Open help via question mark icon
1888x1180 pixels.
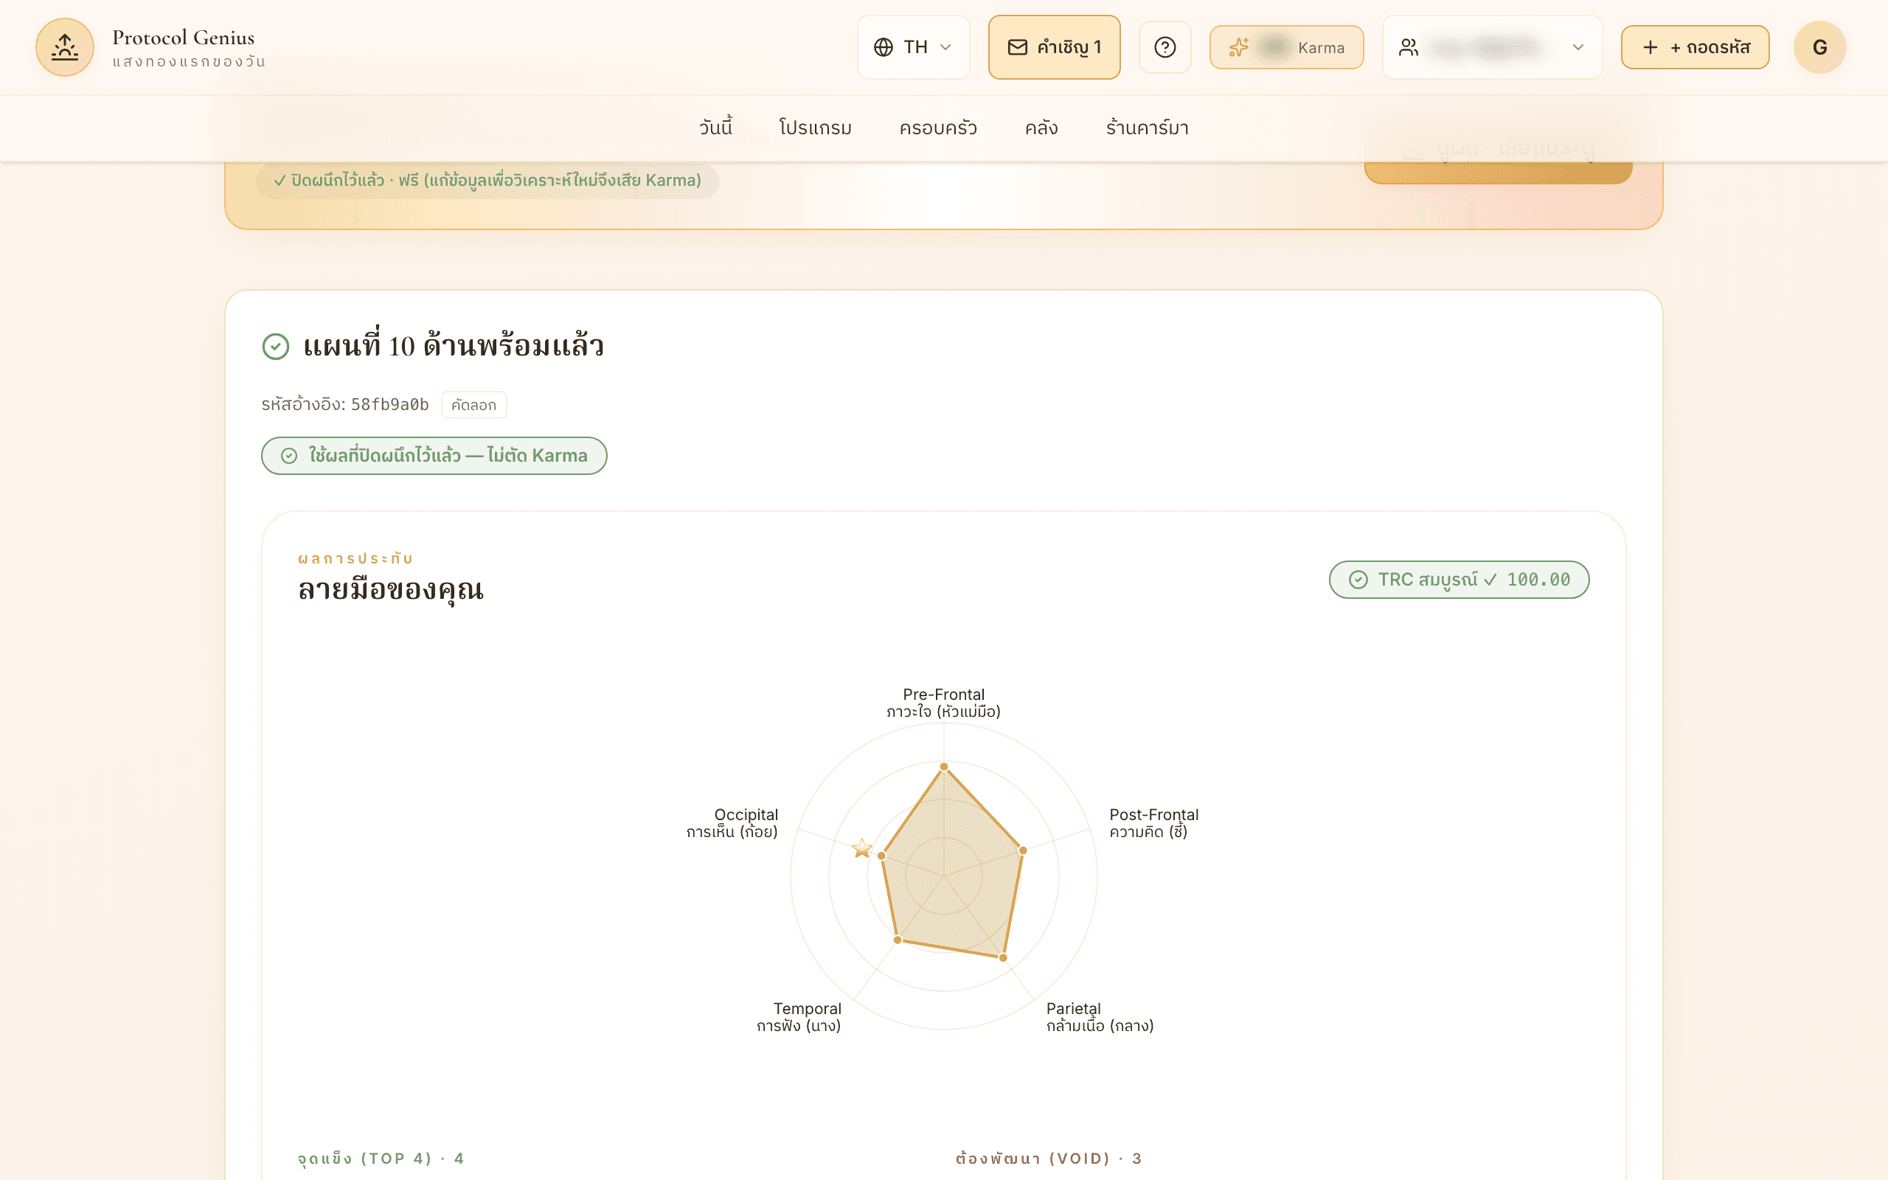[x=1165, y=46]
